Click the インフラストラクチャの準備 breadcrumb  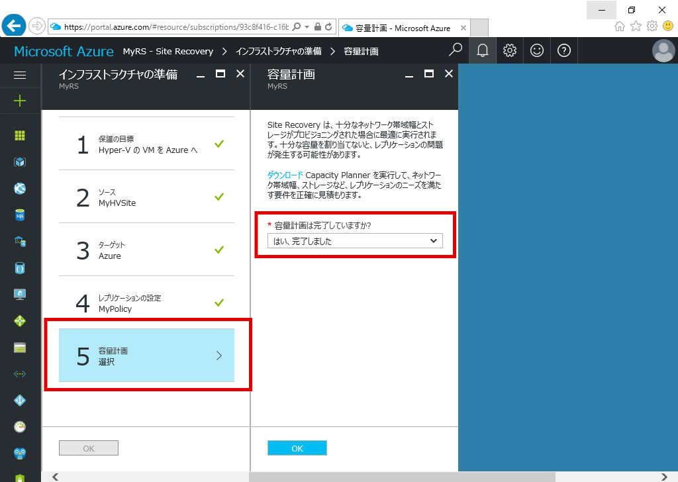pyautogui.click(x=279, y=51)
